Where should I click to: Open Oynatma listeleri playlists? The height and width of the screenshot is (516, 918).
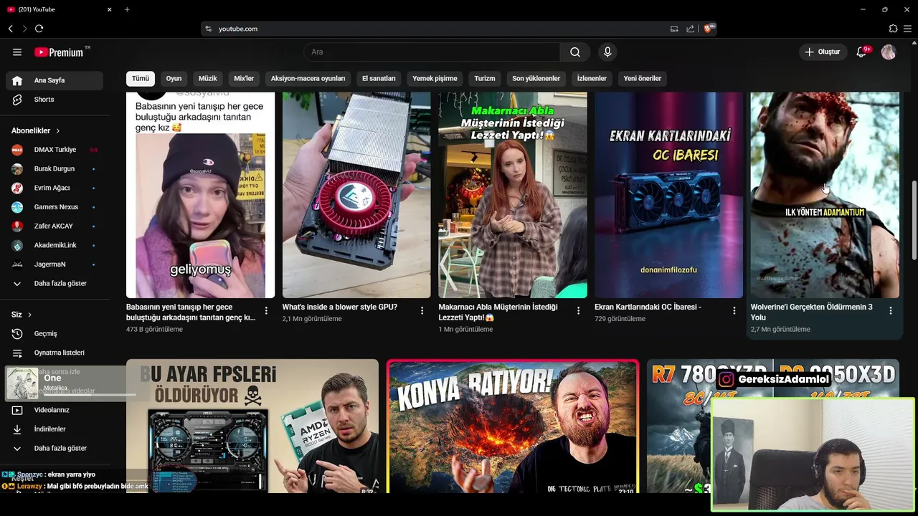pyautogui.click(x=55, y=353)
